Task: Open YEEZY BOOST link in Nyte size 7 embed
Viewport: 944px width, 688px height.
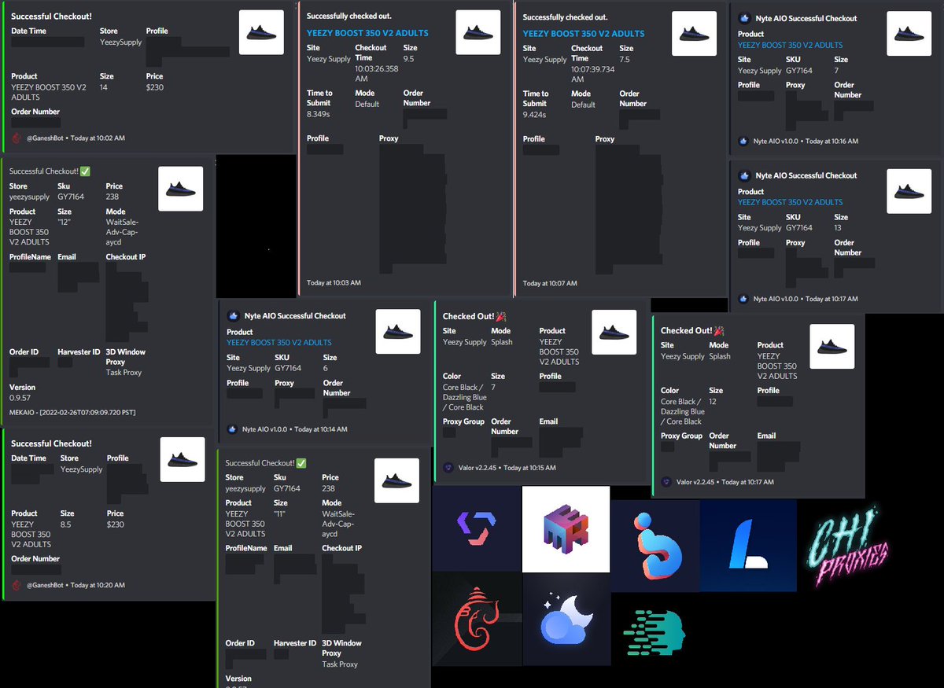Action: [790, 45]
